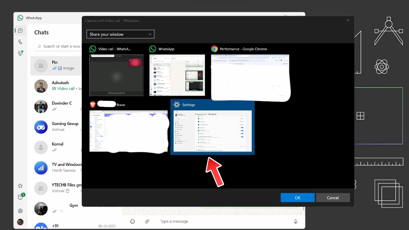Click the TV and Windows group avatar
Image resolution: width=409 pixels, height=230 pixels.
pyautogui.click(x=41, y=168)
